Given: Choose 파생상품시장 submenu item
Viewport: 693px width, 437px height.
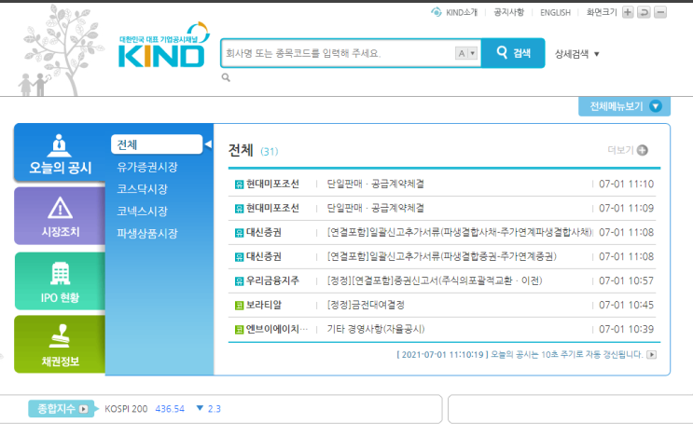Looking at the screenshot, I should (147, 233).
